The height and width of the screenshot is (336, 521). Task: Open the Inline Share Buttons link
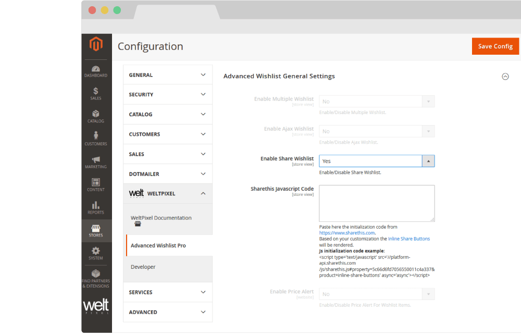[408, 239]
